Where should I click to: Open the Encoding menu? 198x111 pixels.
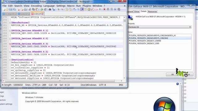37,6
